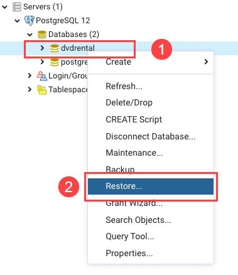Click the PostgreSQL 12 elephant icon
This screenshot has height=275, width=238.
pos(30,21)
